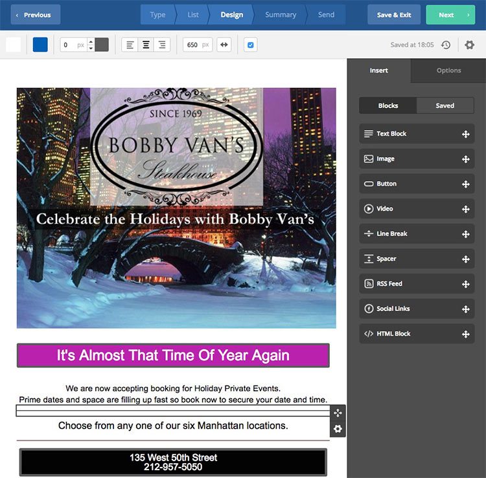Select the Blocks sub-tab
486x478 pixels.
click(x=388, y=105)
